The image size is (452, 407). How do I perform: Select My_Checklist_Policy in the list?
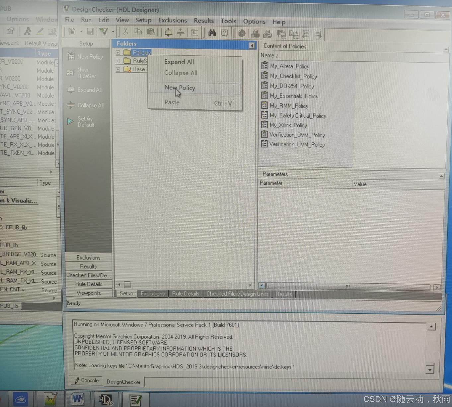[x=293, y=76]
